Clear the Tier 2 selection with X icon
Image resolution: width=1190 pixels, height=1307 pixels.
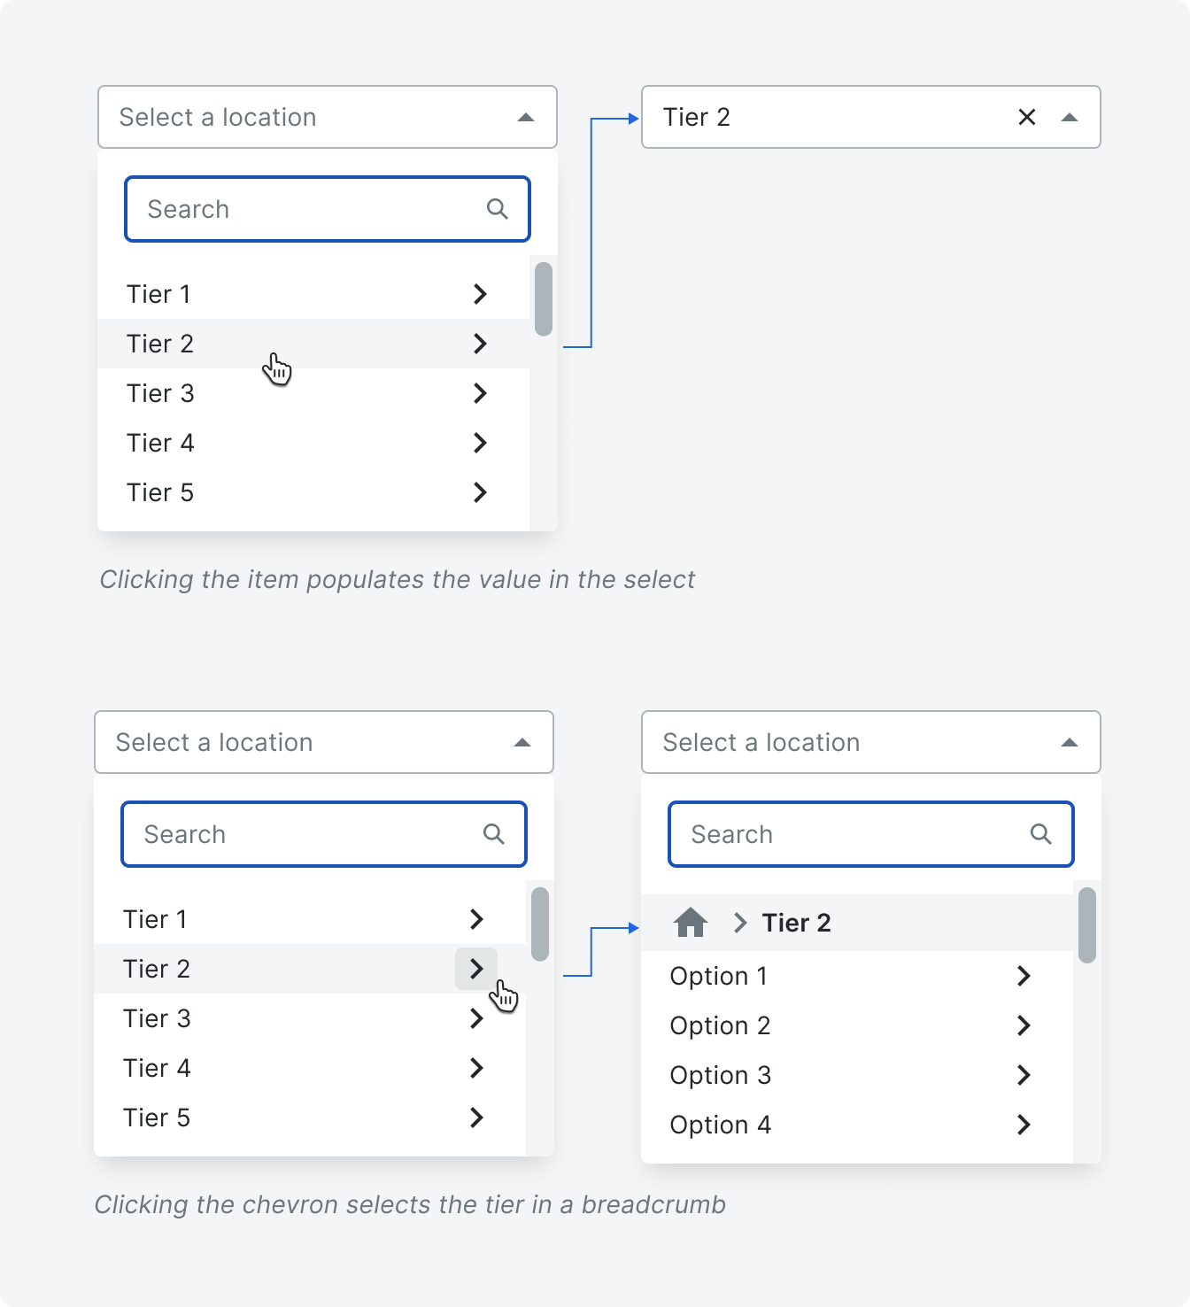1027,117
